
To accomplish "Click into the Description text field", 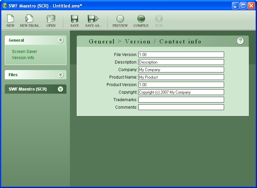I will (181, 62).
